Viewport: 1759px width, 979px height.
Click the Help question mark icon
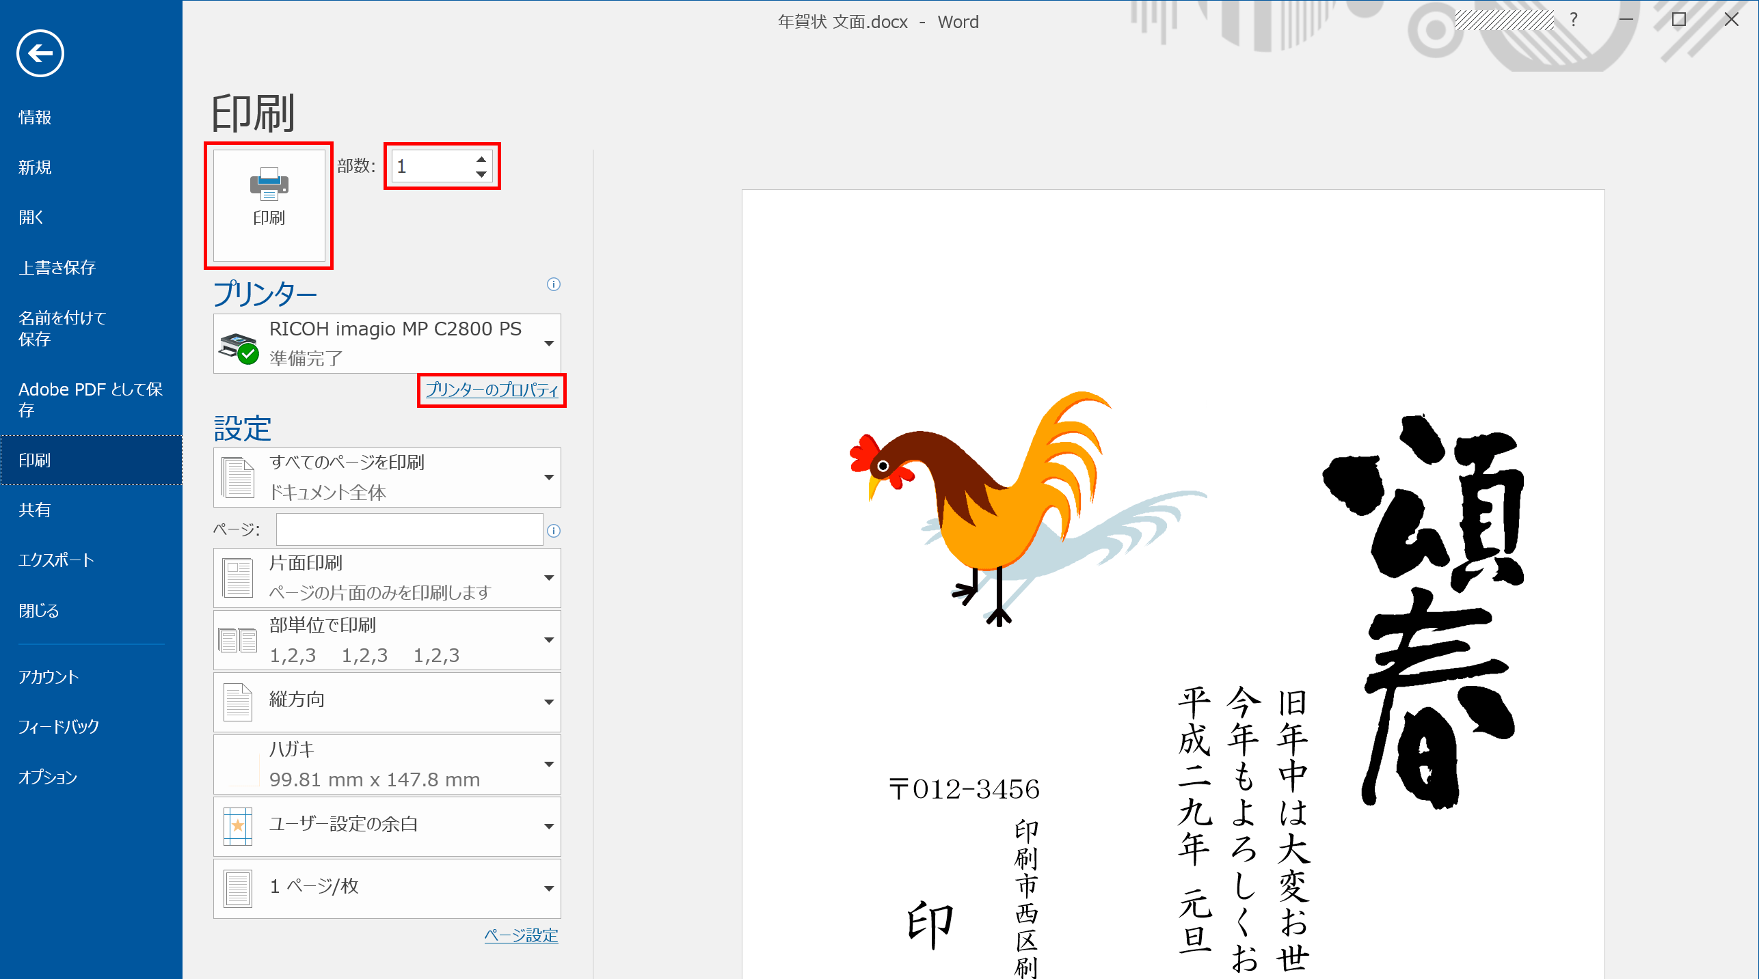tap(1573, 20)
